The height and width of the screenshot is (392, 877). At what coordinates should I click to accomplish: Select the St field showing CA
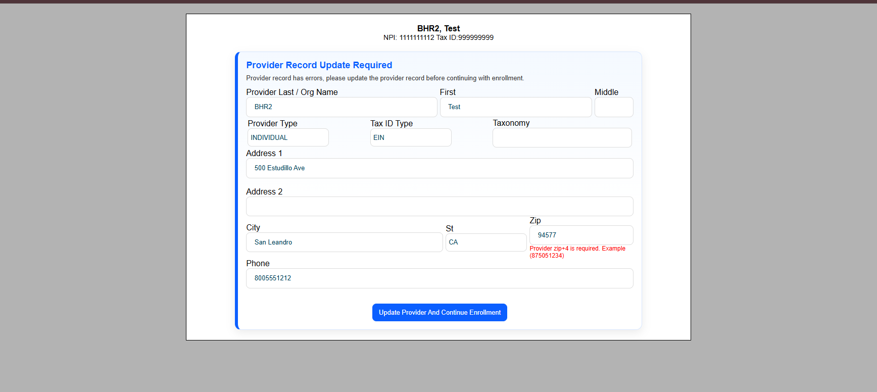pos(485,242)
